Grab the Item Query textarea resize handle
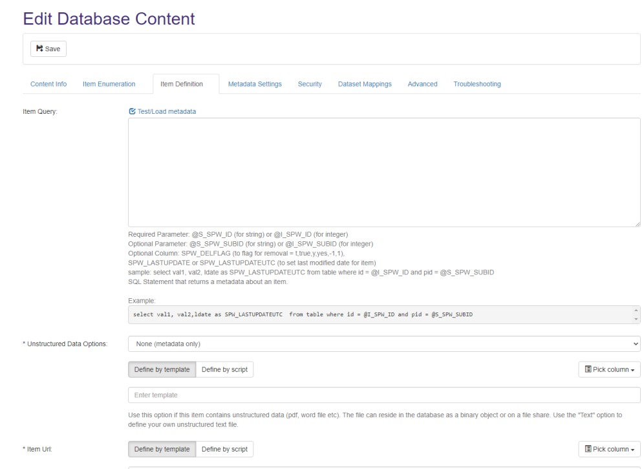Screen dimensions: 644x469 point(637,223)
